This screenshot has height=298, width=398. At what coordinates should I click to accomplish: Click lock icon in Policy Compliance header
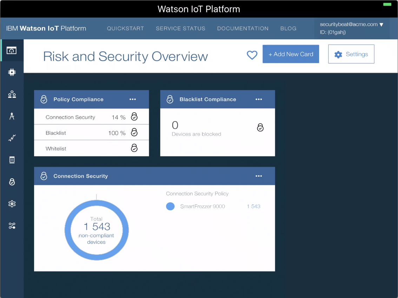(x=44, y=99)
